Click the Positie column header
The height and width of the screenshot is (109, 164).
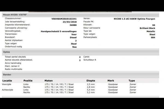[28, 81]
